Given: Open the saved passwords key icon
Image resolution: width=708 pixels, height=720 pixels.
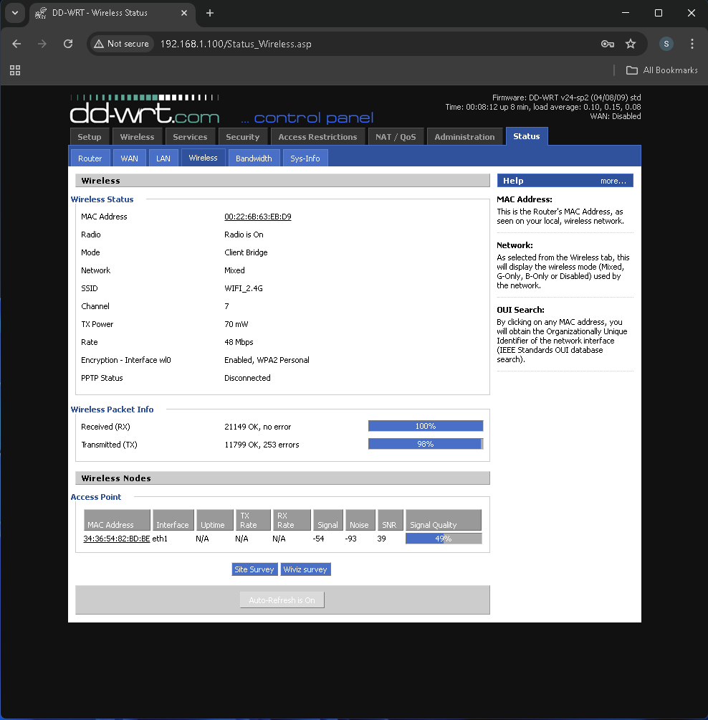Looking at the screenshot, I should [607, 44].
